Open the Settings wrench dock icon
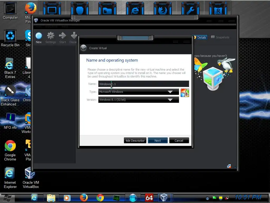270x203 pixels. [190, 9]
